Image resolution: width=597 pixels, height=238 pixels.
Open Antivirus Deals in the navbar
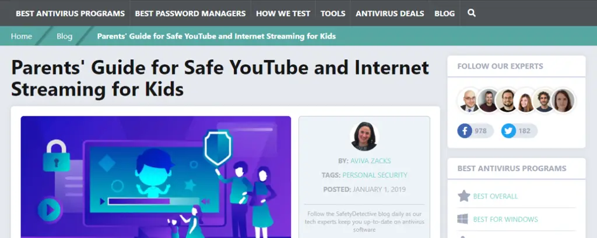[x=390, y=13]
